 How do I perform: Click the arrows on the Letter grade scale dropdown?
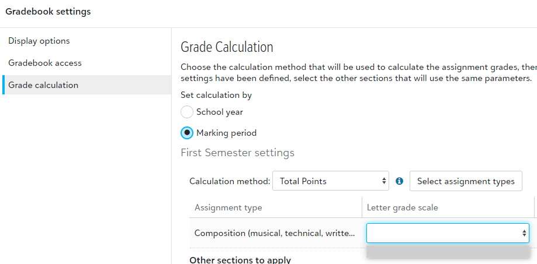(524, 233)
